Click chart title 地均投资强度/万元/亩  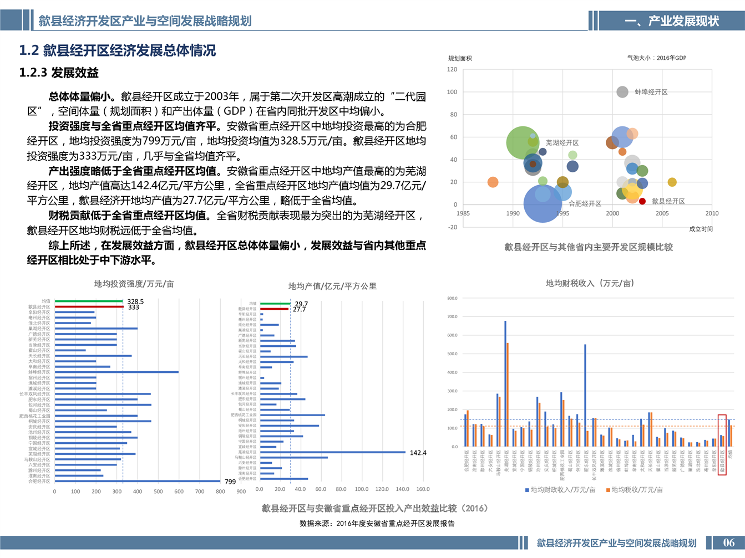coord(134,284)
